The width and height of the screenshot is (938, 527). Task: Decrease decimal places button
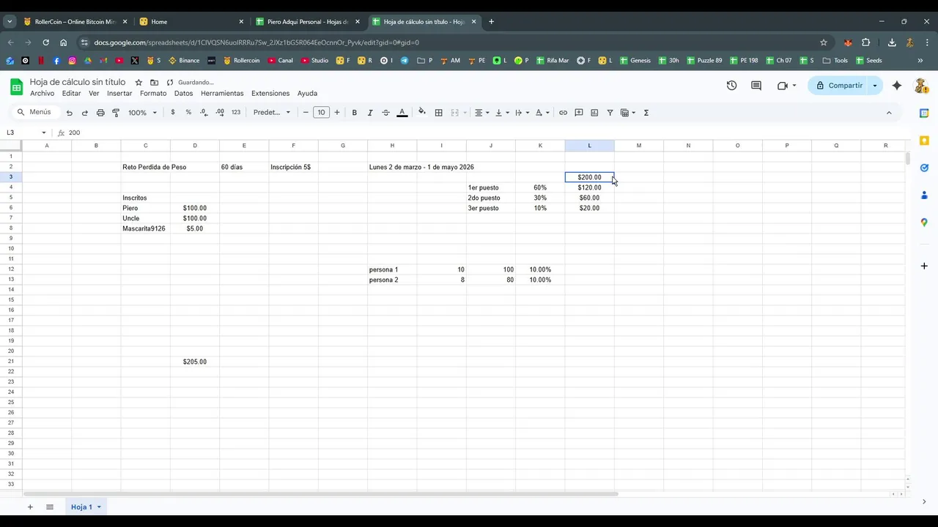click(x=204, y=113)
